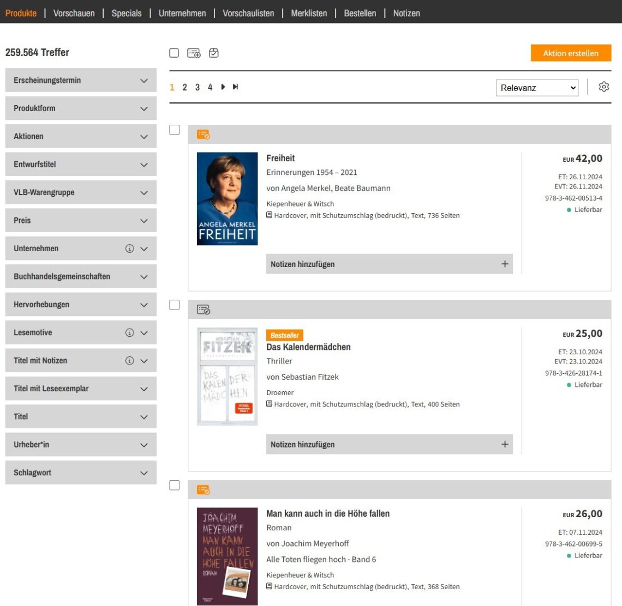The width and height of the screenshot is (622, 606).
Task: Open the gear settings icon beside Relevanz
Action: pos(603,87)
